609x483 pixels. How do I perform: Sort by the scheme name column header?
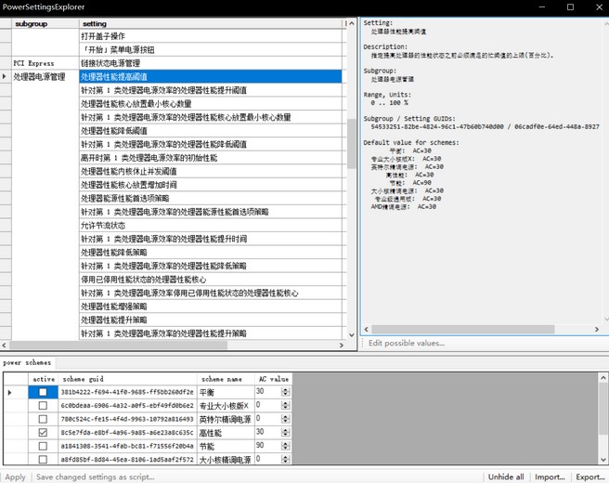[226, 379]
